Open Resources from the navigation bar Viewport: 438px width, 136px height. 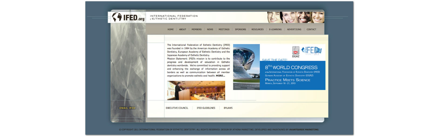pos(258,30)
